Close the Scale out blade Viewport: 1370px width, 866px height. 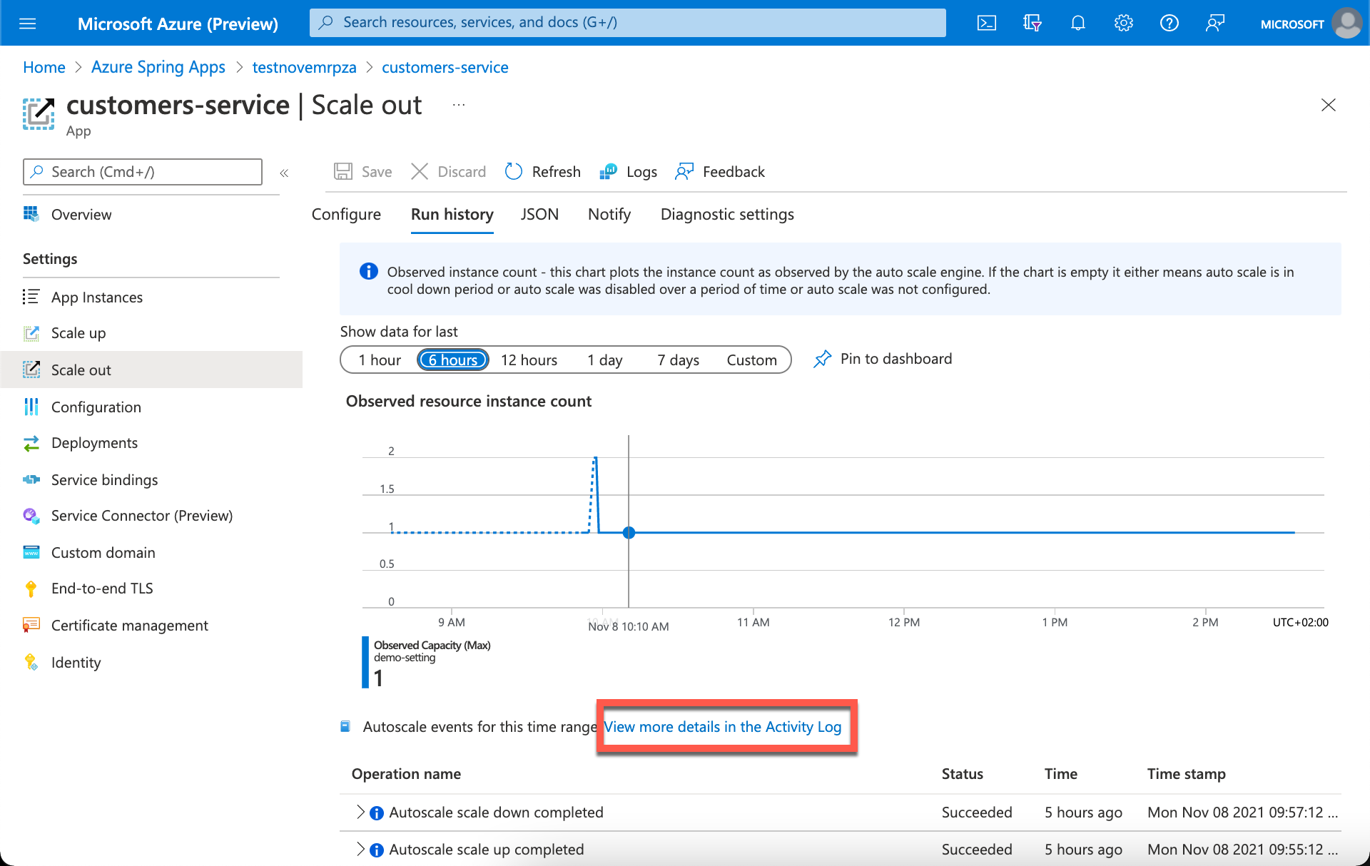click(1328, 105)
